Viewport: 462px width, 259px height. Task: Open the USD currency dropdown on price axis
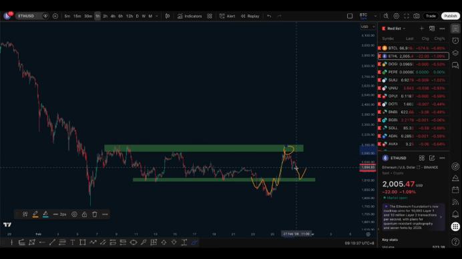point(368,27)
